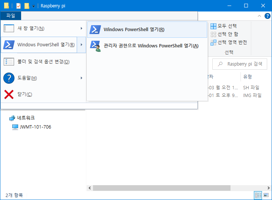
Task: Click the red X 닫기 icon
Action: [9, 94]
